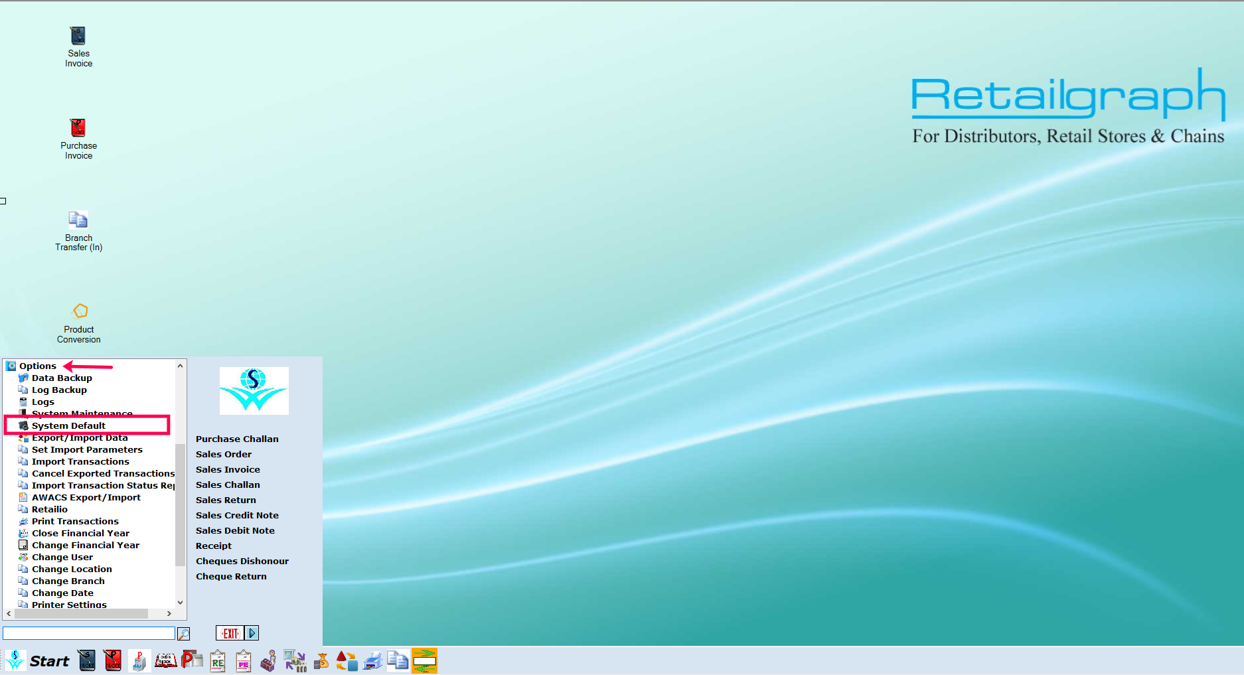1244x675 pixels.
Task: Click the blue play arrow next to EXIT
Action: pyautogui.click(x=252, y=633)
